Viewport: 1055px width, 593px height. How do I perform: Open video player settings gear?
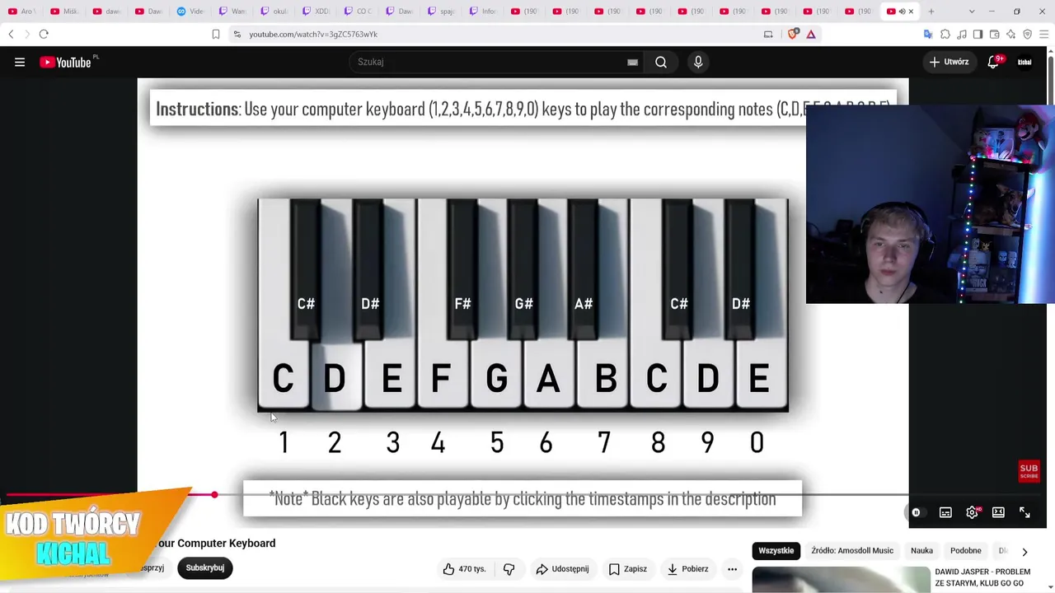[x=973, y=512]
